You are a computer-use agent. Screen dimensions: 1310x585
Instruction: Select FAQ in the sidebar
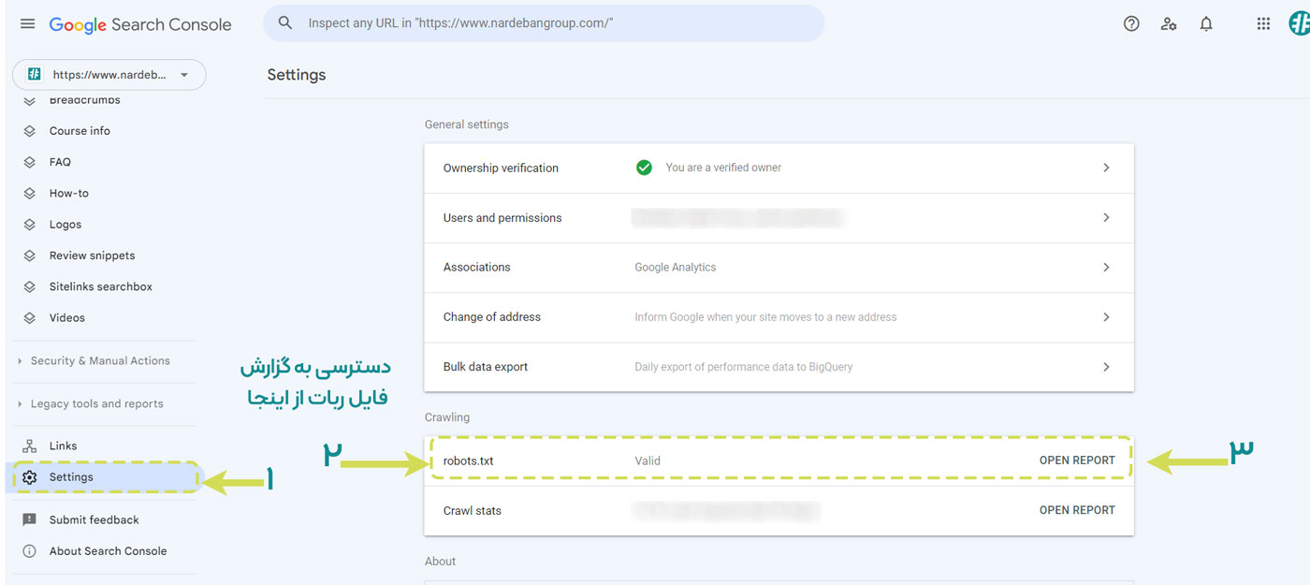[x=60, y=162]
